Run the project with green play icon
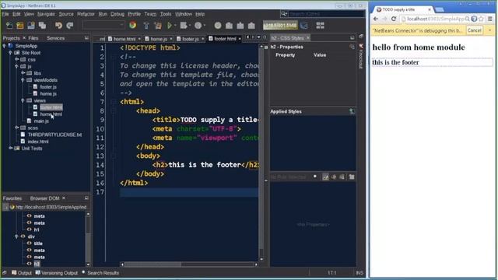498x280 pixels. (170, 26)
